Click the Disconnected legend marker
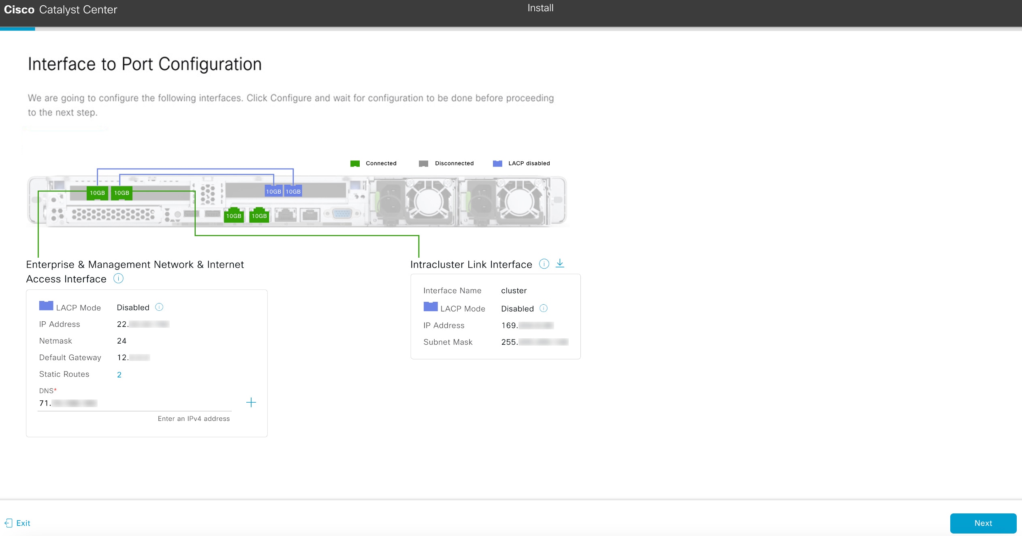The width and height of the screenshot is (1022, 536). 424,163
